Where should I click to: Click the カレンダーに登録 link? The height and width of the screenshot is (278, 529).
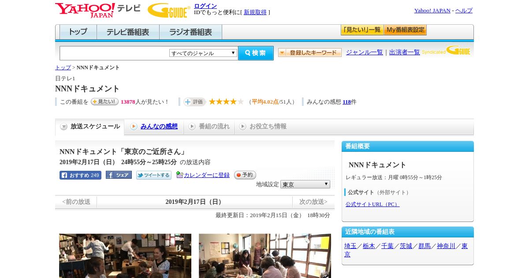click(207, 175)
